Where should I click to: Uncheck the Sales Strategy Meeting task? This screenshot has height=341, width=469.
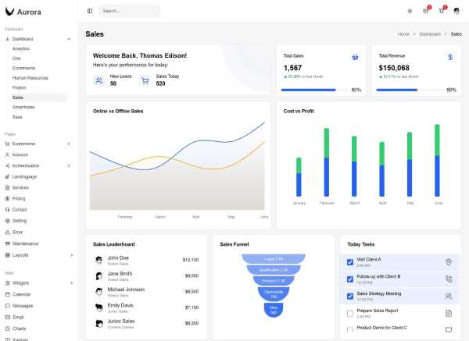point(349,296)
